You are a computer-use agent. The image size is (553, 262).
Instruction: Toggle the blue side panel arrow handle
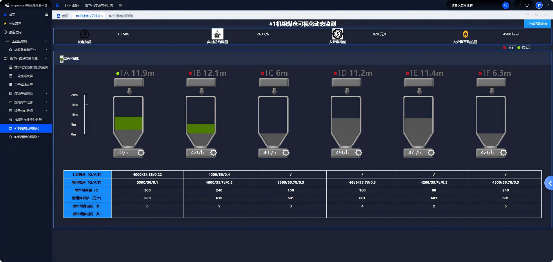[549, 183]
